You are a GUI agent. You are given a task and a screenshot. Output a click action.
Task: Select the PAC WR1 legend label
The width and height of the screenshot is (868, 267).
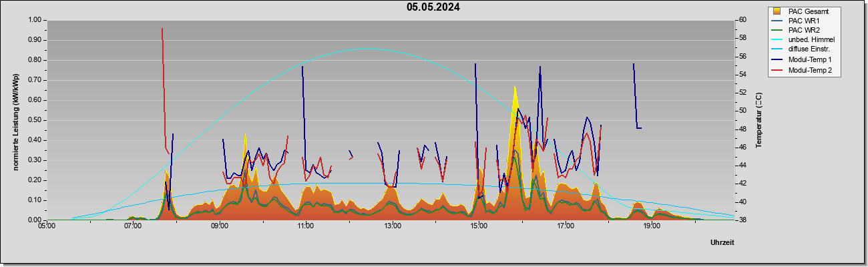click(x=804, y=21)
